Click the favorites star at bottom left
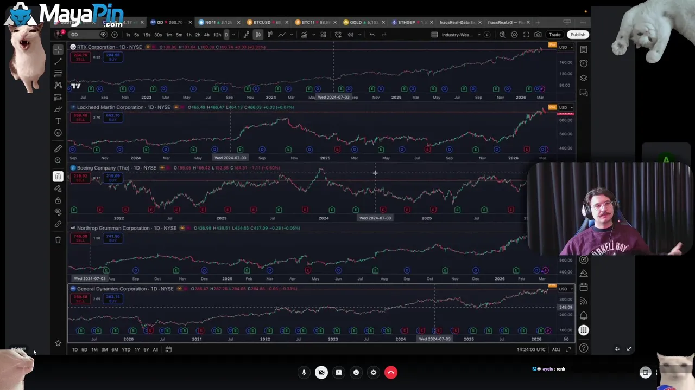The image size is (695, 390). click(58, 343)
